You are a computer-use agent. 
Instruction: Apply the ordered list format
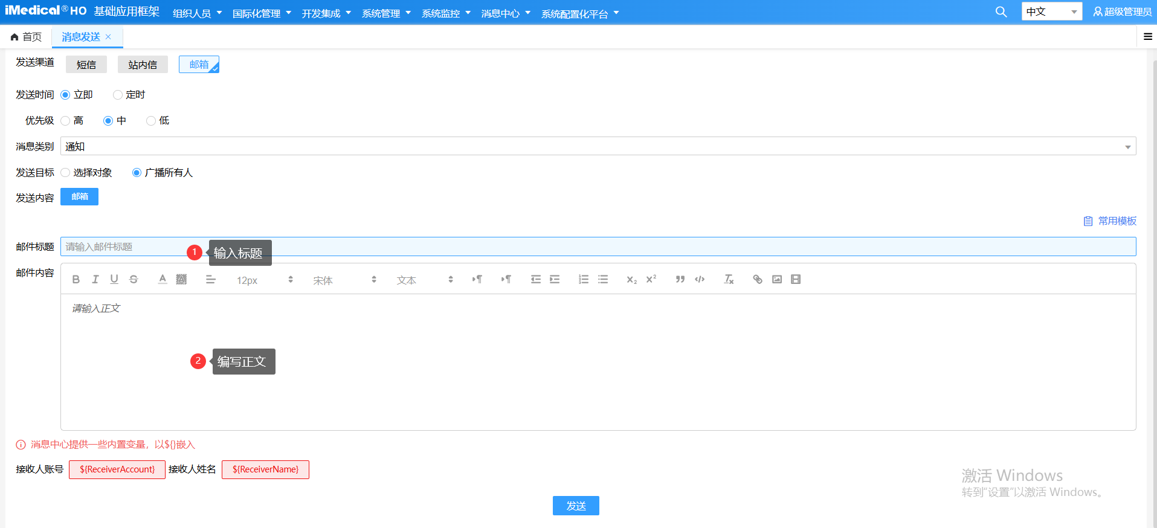coord(583,279)
